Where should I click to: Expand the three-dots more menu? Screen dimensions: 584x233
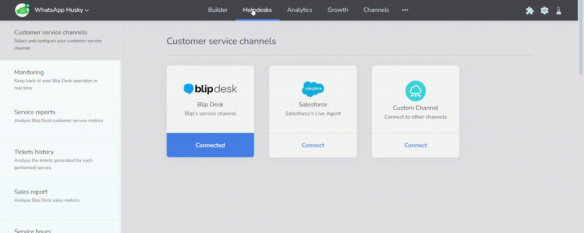405,10
